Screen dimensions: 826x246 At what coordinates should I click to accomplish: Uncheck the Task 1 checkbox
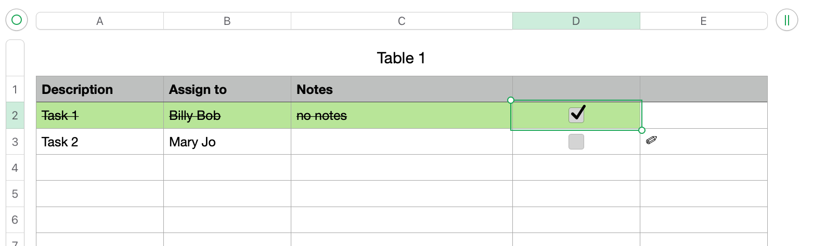click(576, 115)
